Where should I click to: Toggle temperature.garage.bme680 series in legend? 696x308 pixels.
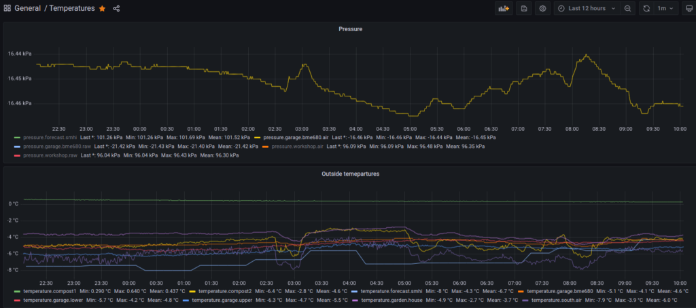point(560,291)
